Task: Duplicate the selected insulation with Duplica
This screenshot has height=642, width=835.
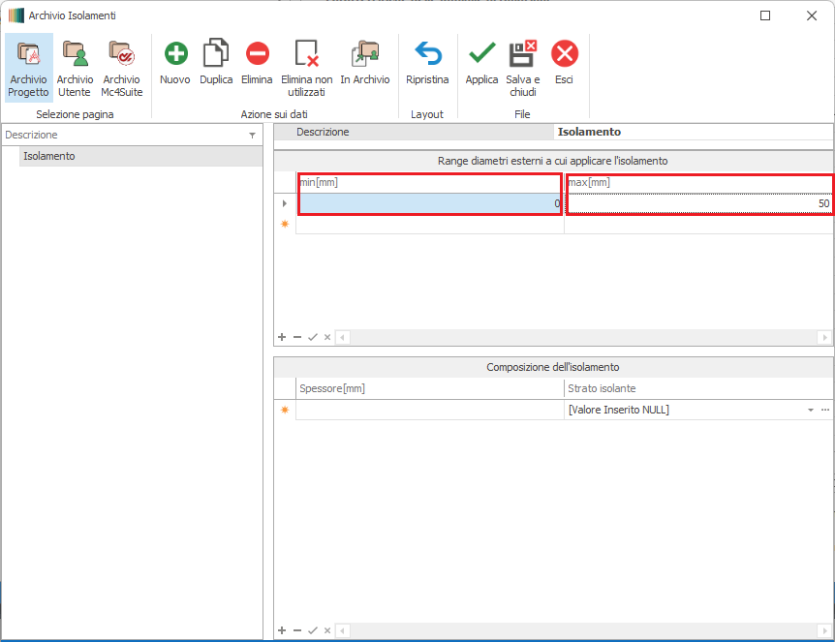Action: point(216,64)
